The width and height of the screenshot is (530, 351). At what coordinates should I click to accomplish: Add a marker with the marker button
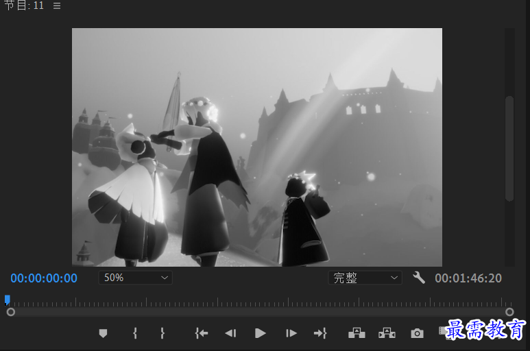coord(103,333)
